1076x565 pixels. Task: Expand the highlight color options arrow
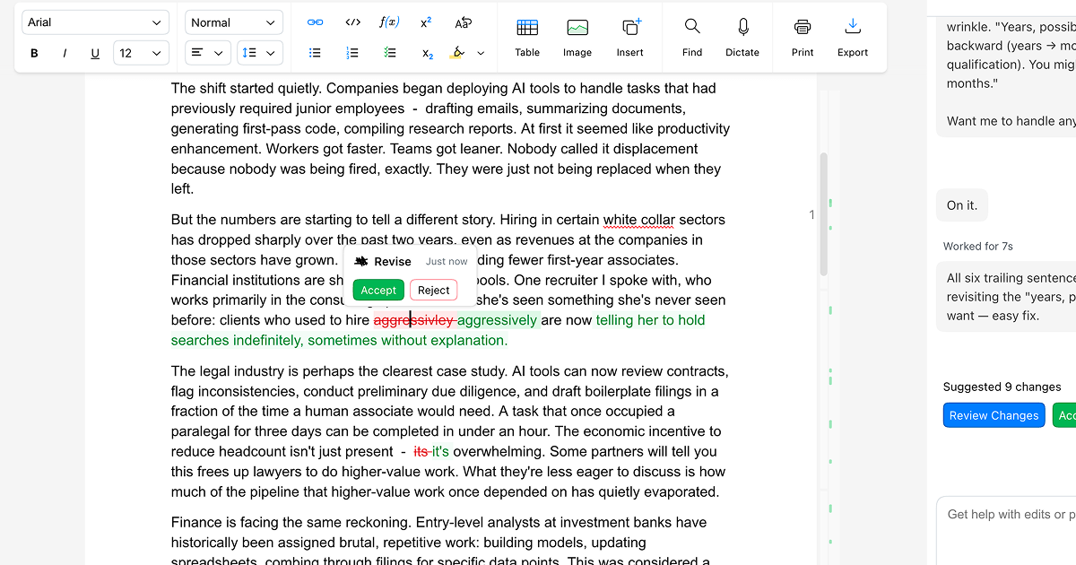(x=481, y=53)
